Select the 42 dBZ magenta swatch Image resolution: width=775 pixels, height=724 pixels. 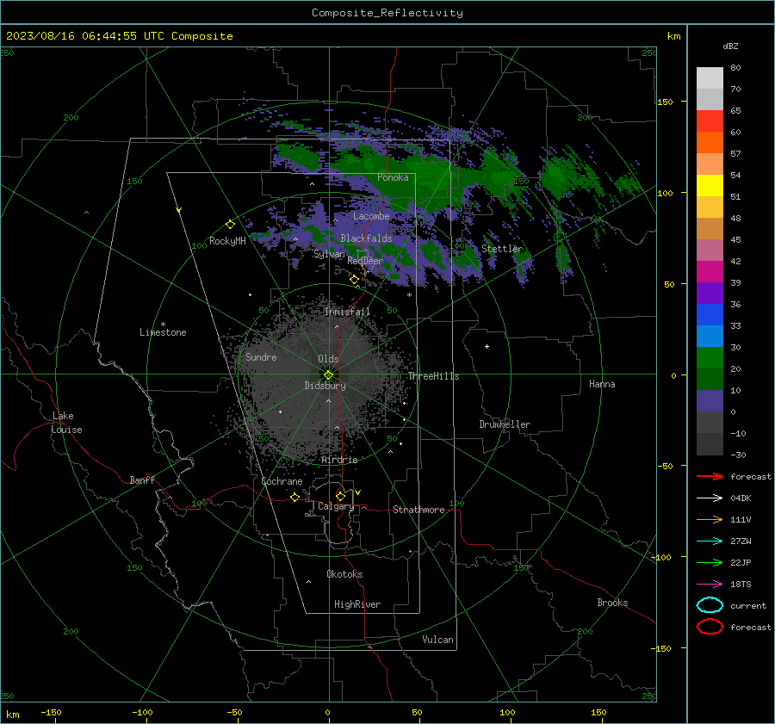tap(710, 271)
